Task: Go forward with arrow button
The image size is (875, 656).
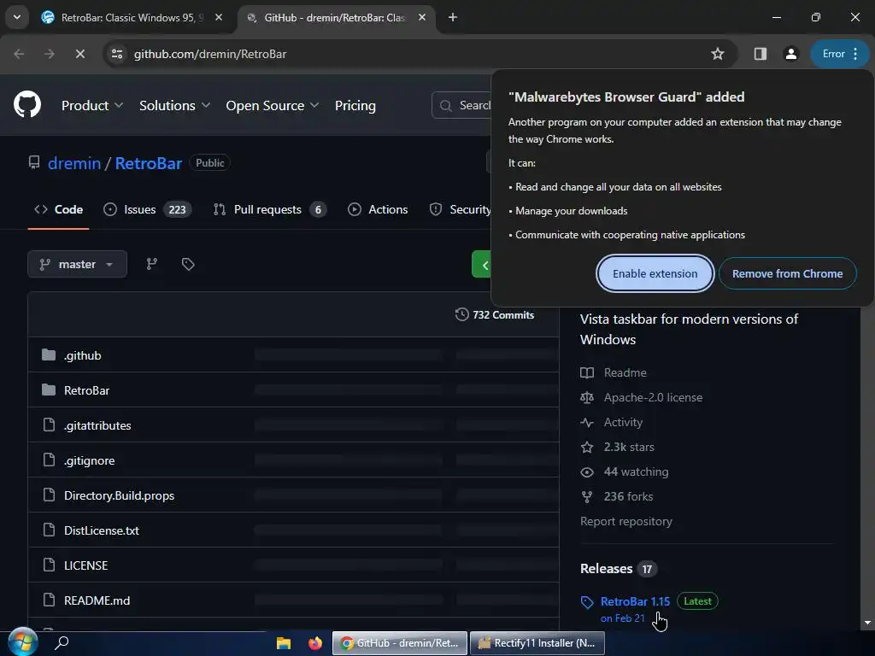Action: click(x=50, y=54)
